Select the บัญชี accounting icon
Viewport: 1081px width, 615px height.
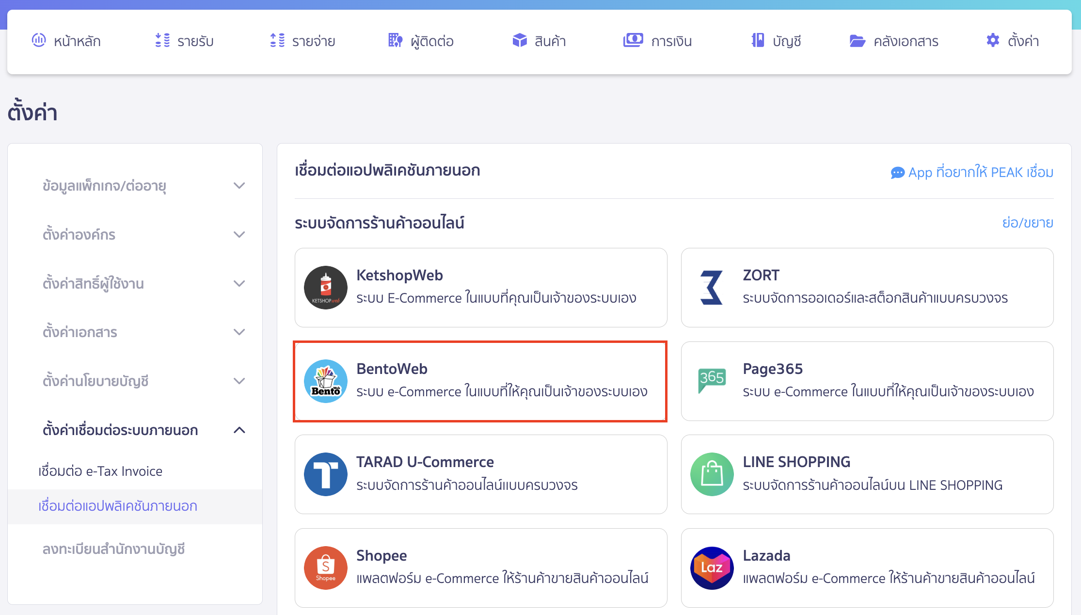[x=758, y=41]
